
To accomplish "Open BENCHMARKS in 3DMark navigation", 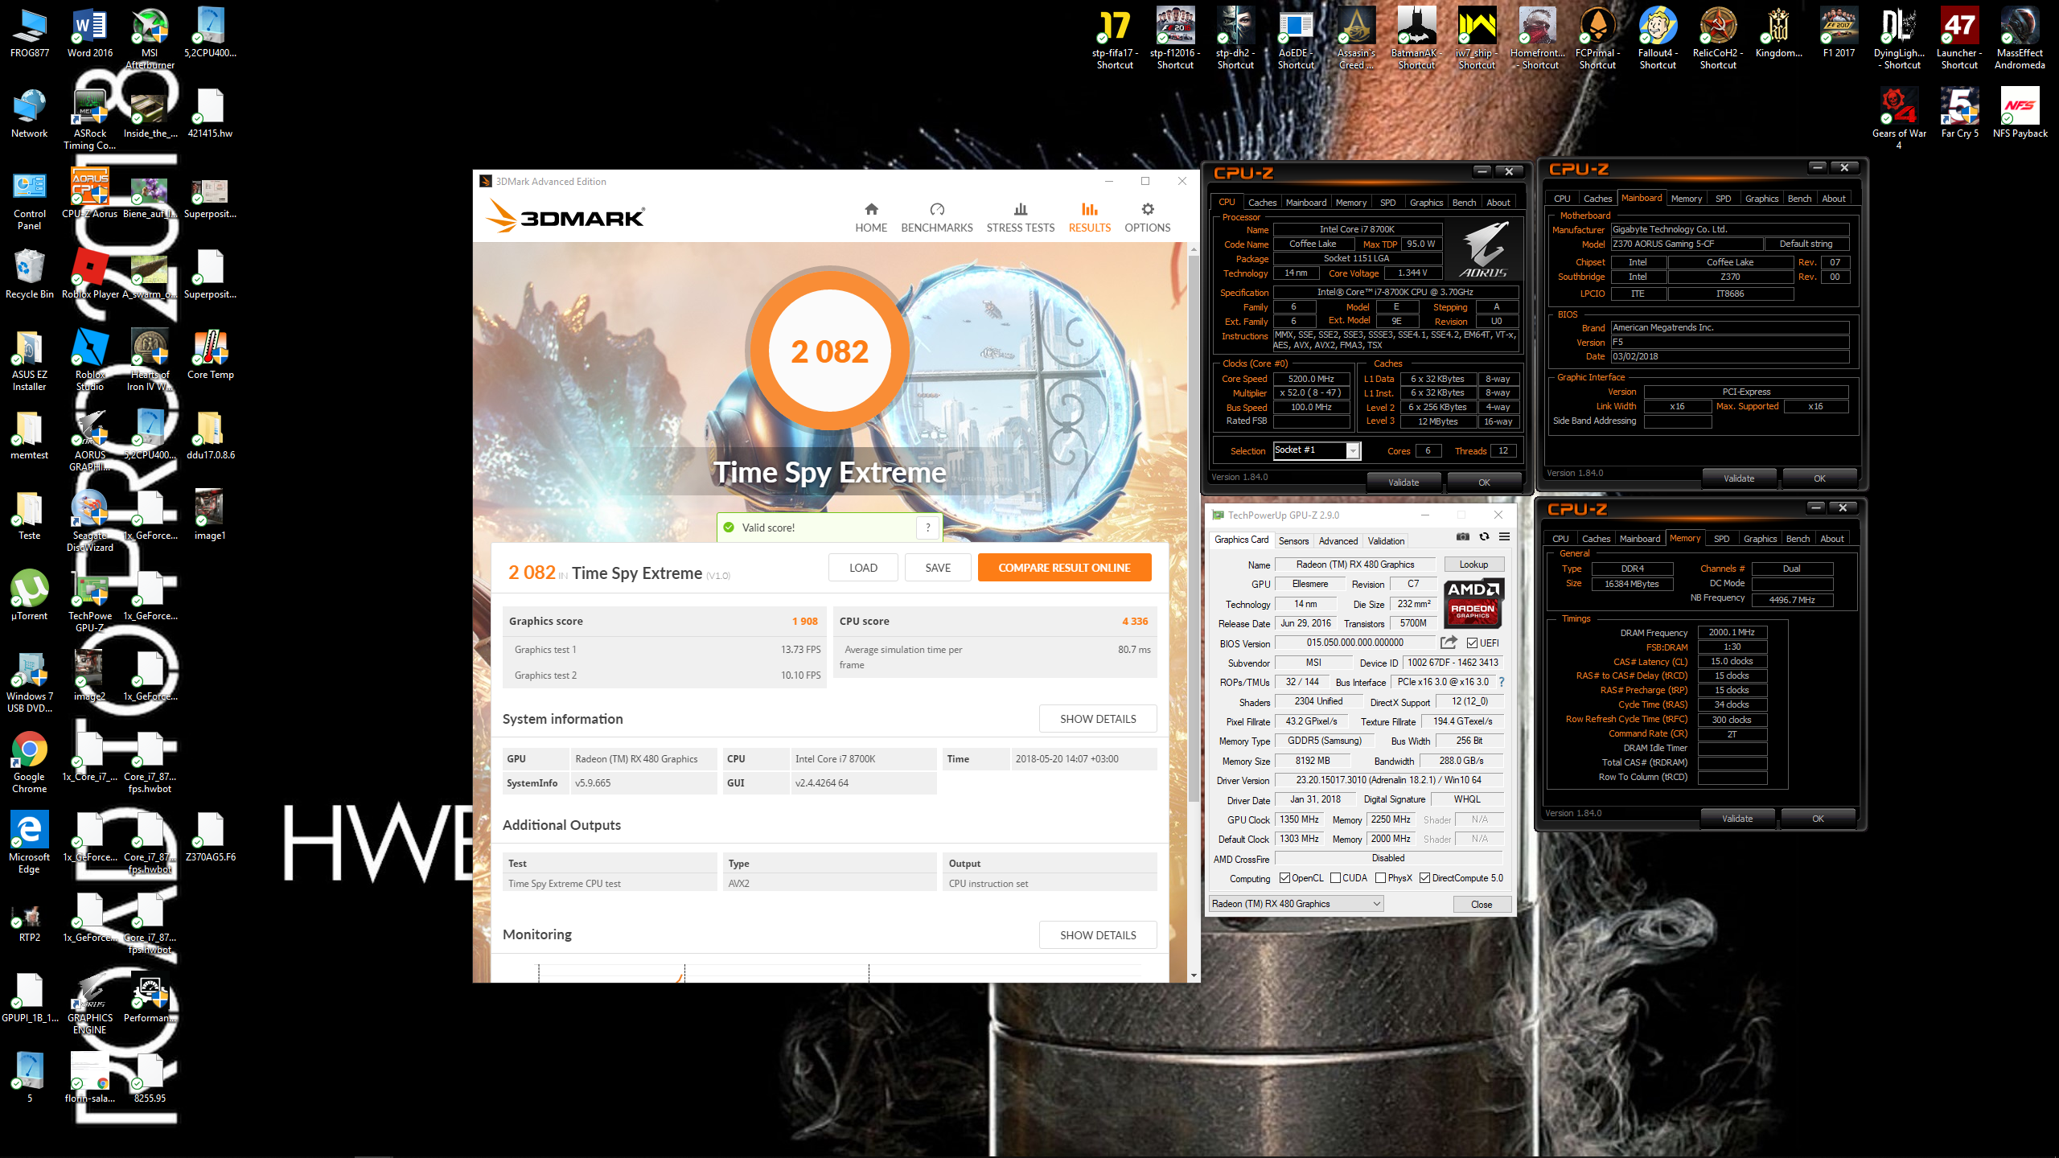I will click(937, 218).
